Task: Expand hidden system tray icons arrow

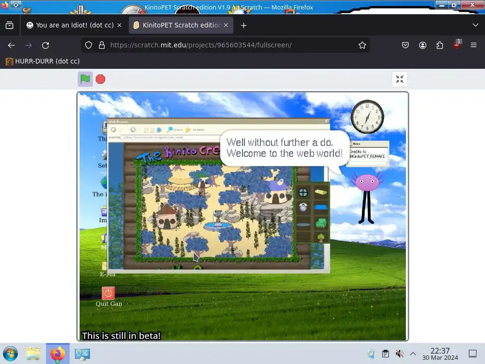Action: pyautogui.click(x=413, y=354)
